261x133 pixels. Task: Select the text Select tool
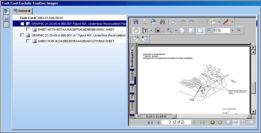pyautogui.click(x=145, y=30)
